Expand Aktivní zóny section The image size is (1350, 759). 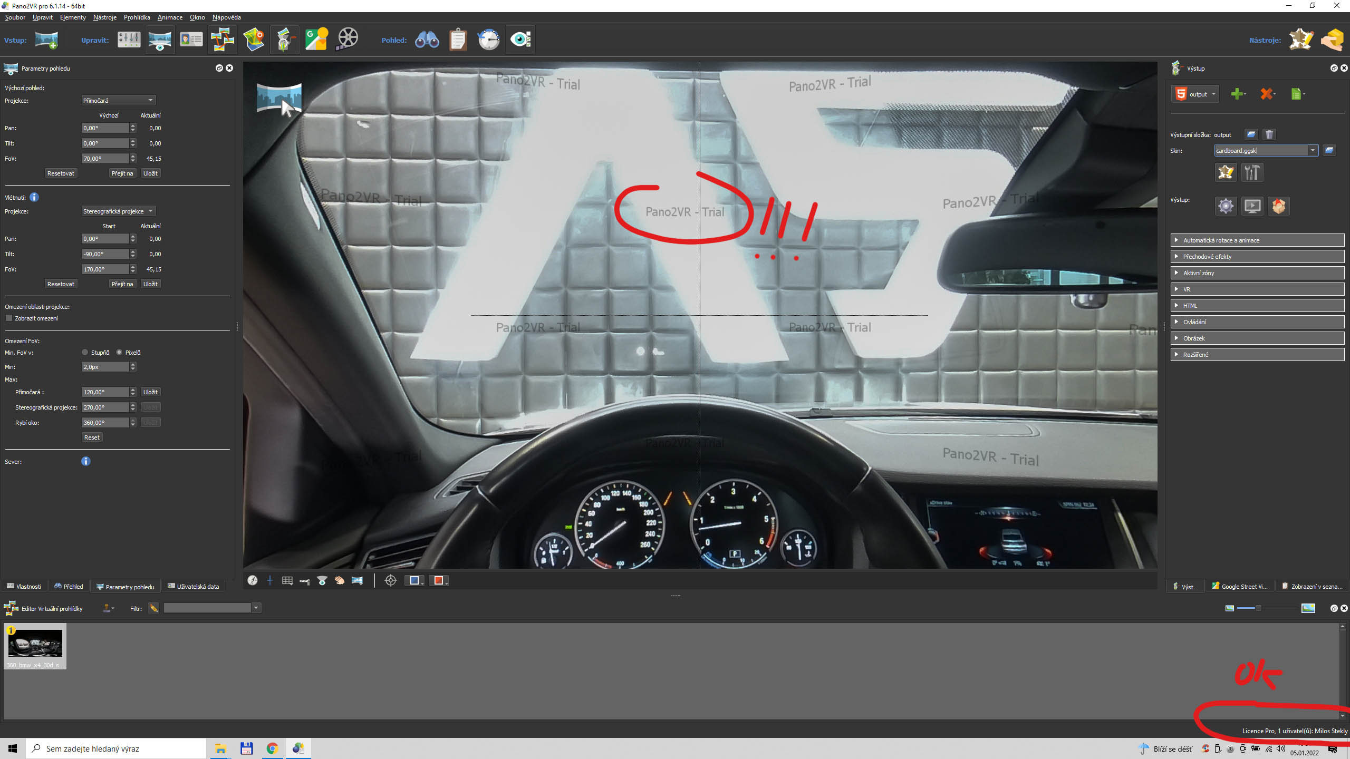(1257, 273)
